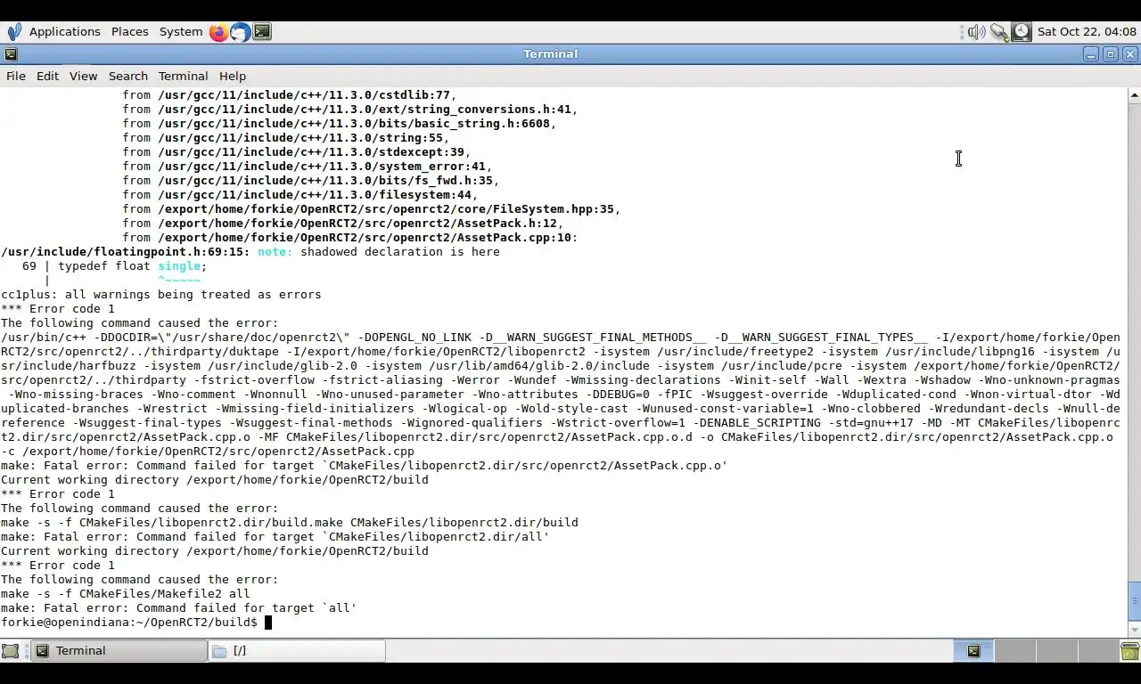The image size is (1141, 684).
Task: Click the "Command failed for target `all'" line
Action: tap(178, 608)
